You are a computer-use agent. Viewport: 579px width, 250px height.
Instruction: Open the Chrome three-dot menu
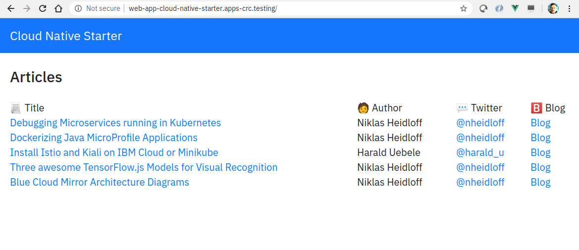click(x=569, y=8)
